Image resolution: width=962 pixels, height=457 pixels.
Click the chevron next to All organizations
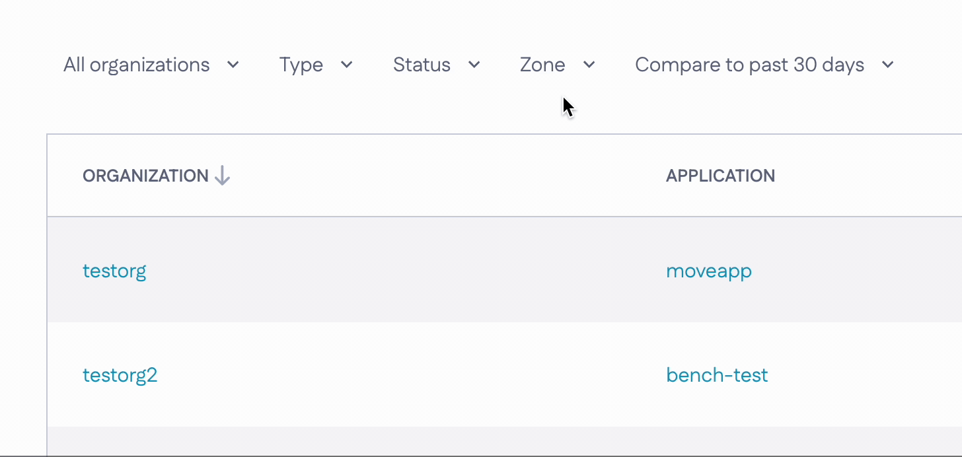coord(233,65)
